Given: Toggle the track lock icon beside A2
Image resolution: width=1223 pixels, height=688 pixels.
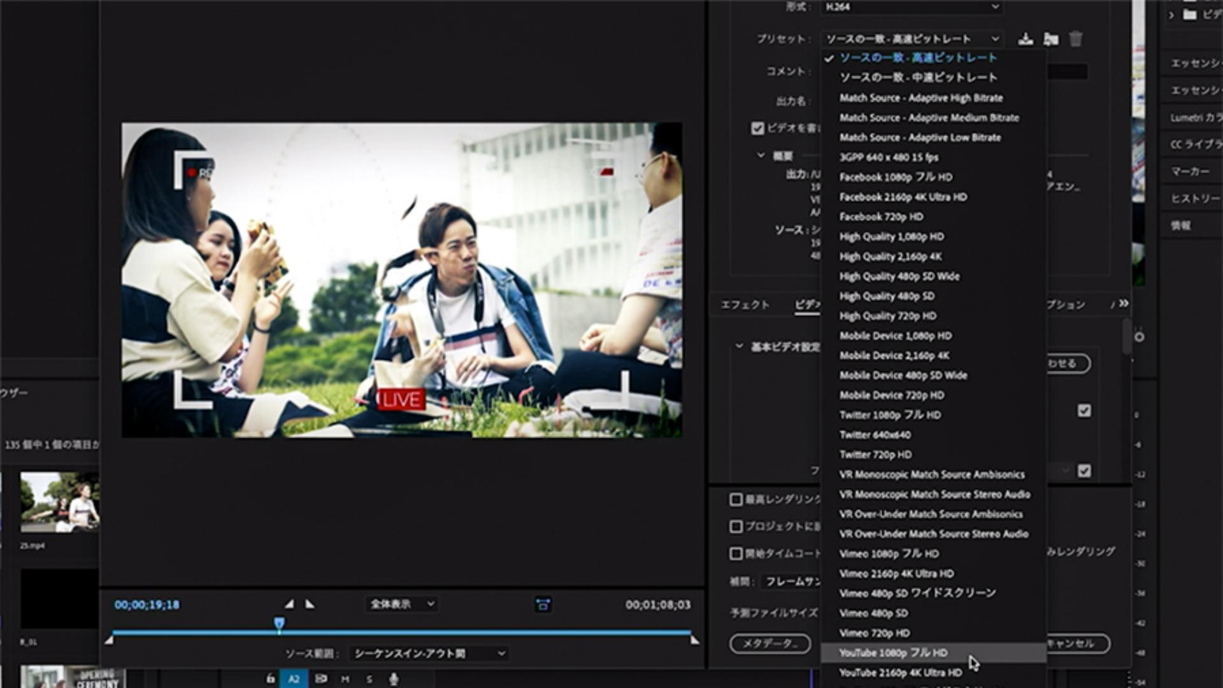Looking at the screenshot, I should (x=271, y=679).
